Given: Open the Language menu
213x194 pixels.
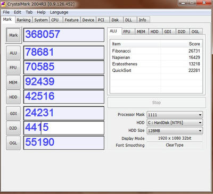Looking at the screenshot, I should click(59, 12).
